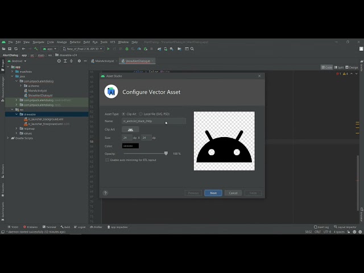
Task: Click the width size field
Action: point(127,138)
